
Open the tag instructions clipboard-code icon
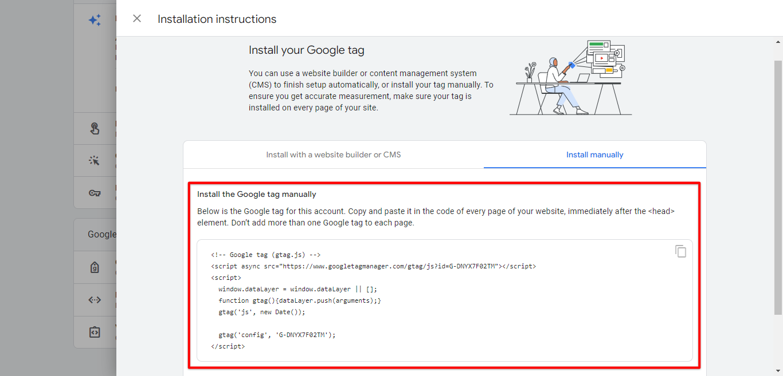click(95, 332)
